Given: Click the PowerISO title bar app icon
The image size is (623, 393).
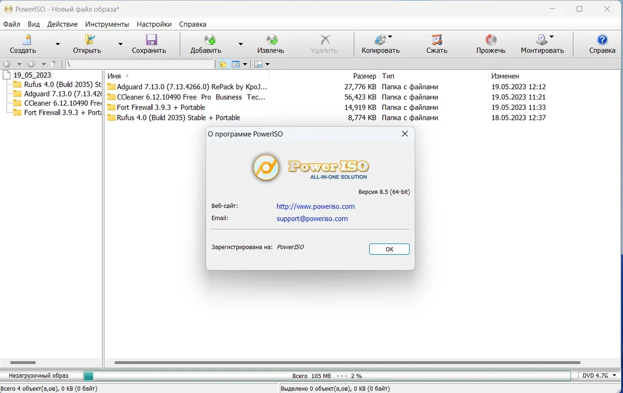Looking at the screenshot, I should [x=8, y=9].
